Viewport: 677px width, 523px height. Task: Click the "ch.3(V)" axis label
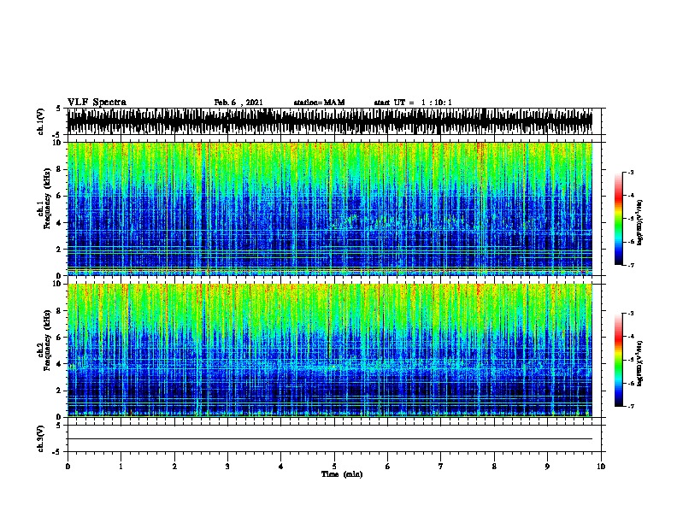click(41, 438)
